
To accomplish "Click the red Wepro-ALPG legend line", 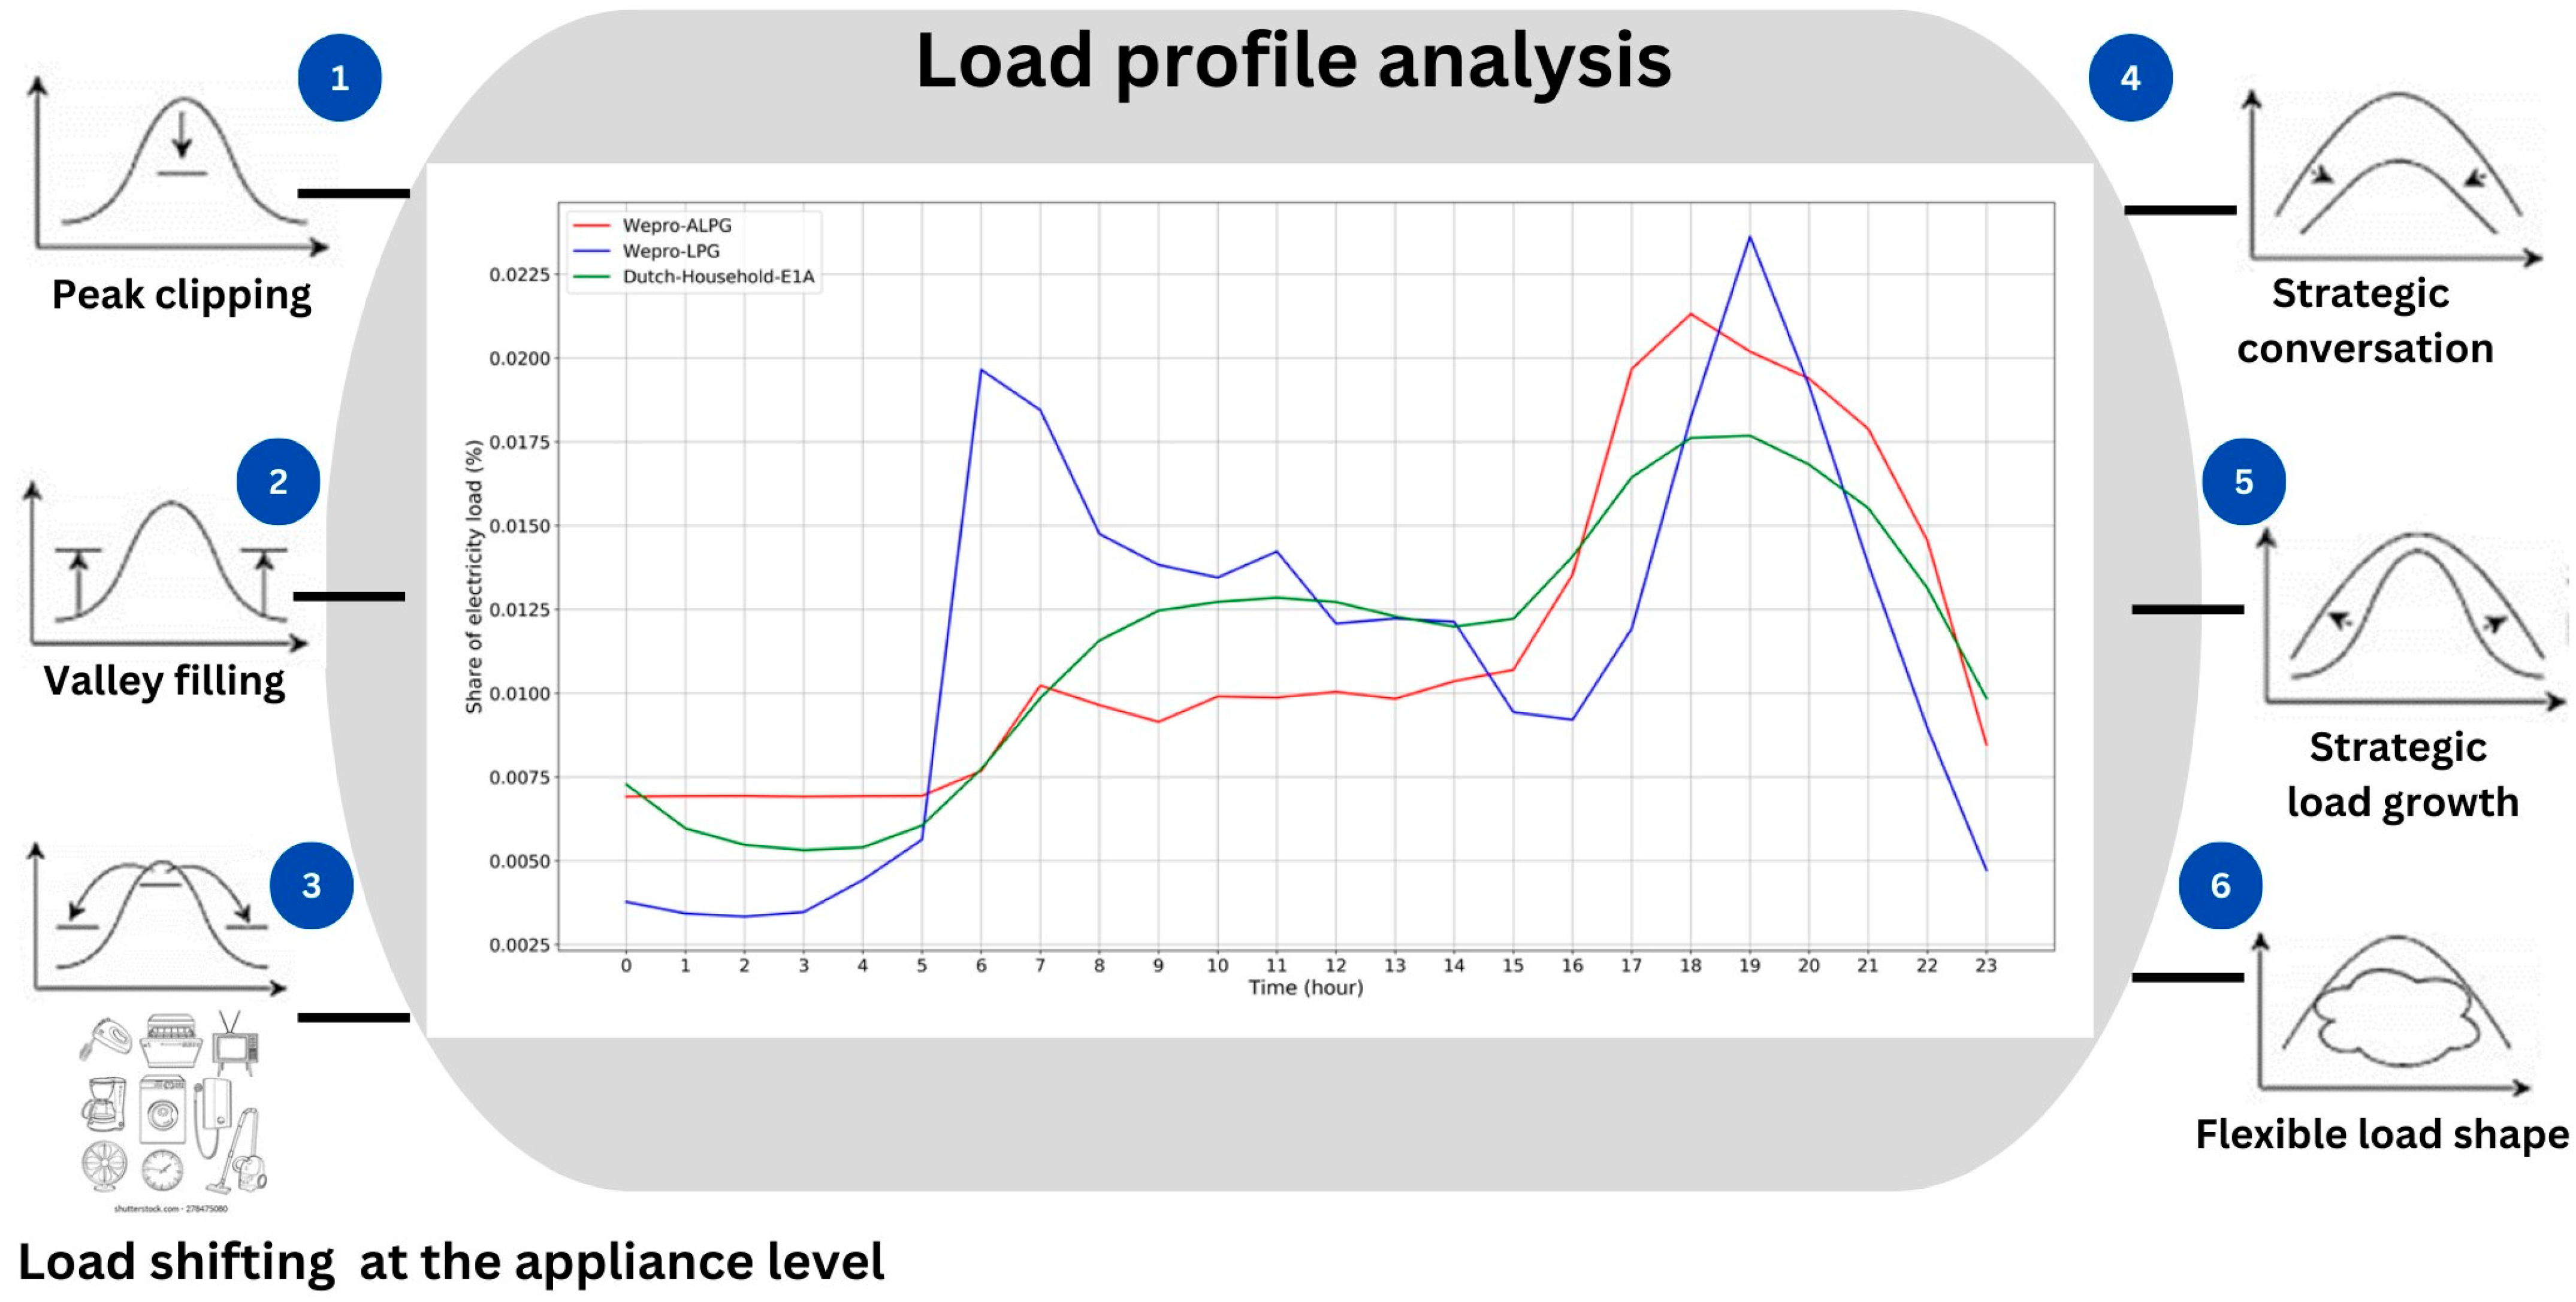I will point(591,226).
